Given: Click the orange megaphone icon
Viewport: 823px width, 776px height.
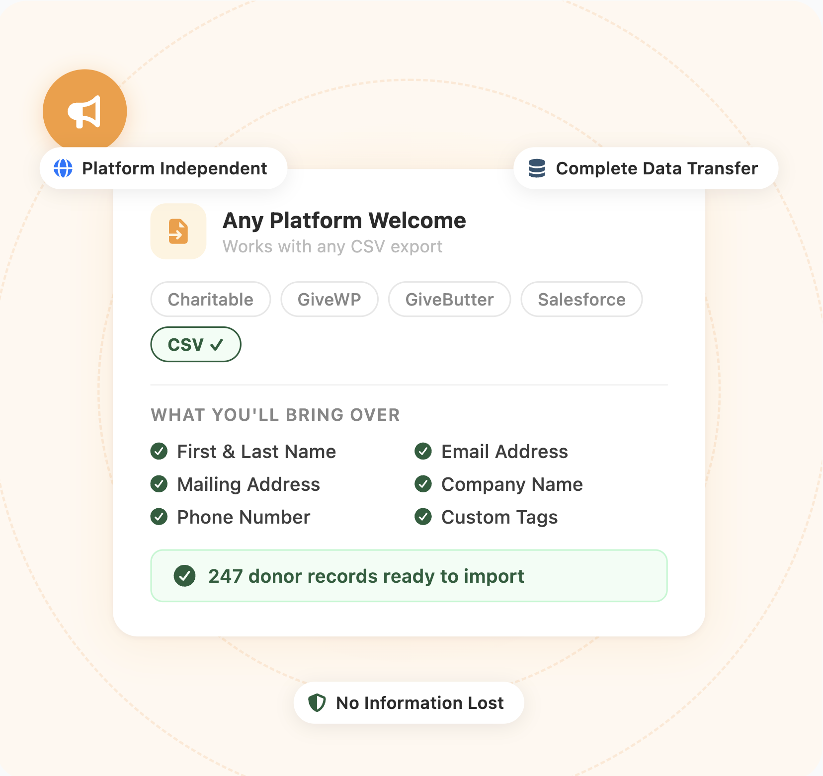Looking at the screenshot, I should [x=84, y=111].
